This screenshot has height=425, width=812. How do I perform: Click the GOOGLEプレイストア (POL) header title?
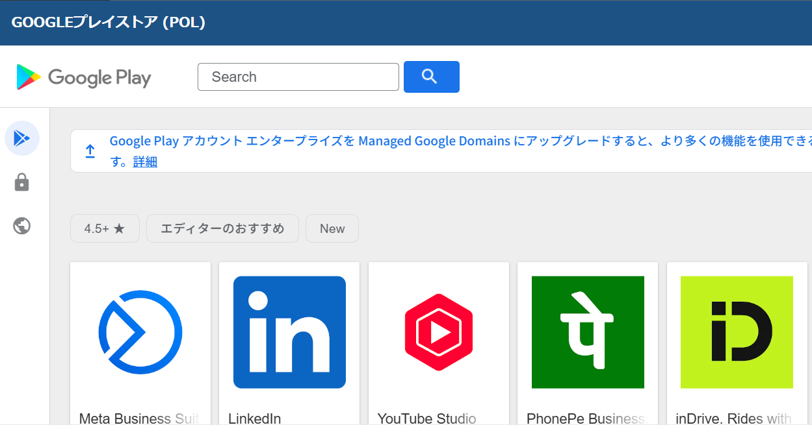(109, 22)
